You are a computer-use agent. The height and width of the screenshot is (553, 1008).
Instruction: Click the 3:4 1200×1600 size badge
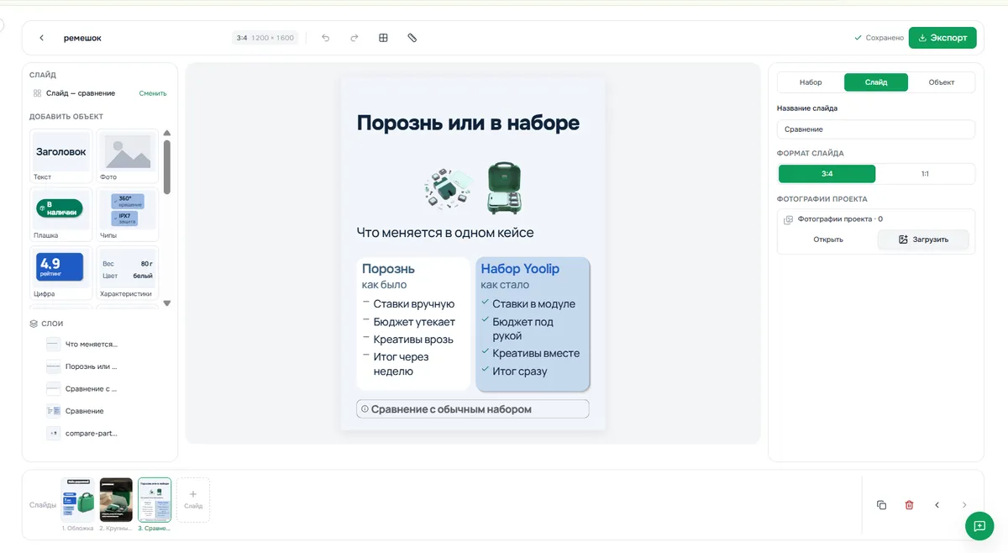265,38
